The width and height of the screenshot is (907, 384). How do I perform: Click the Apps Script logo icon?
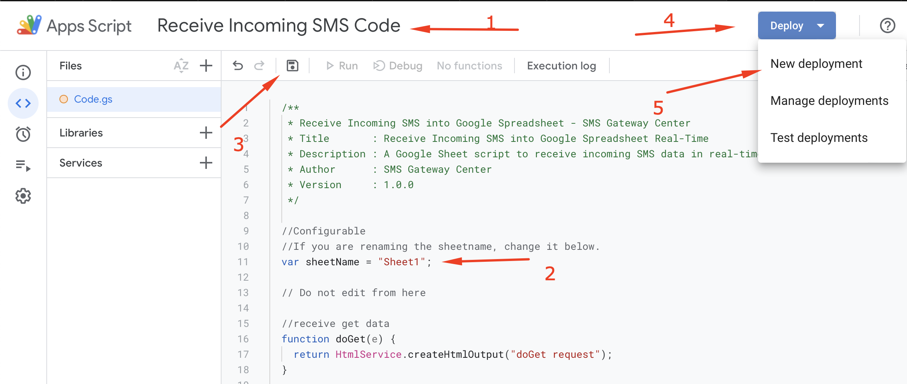[x=29, y=25]
